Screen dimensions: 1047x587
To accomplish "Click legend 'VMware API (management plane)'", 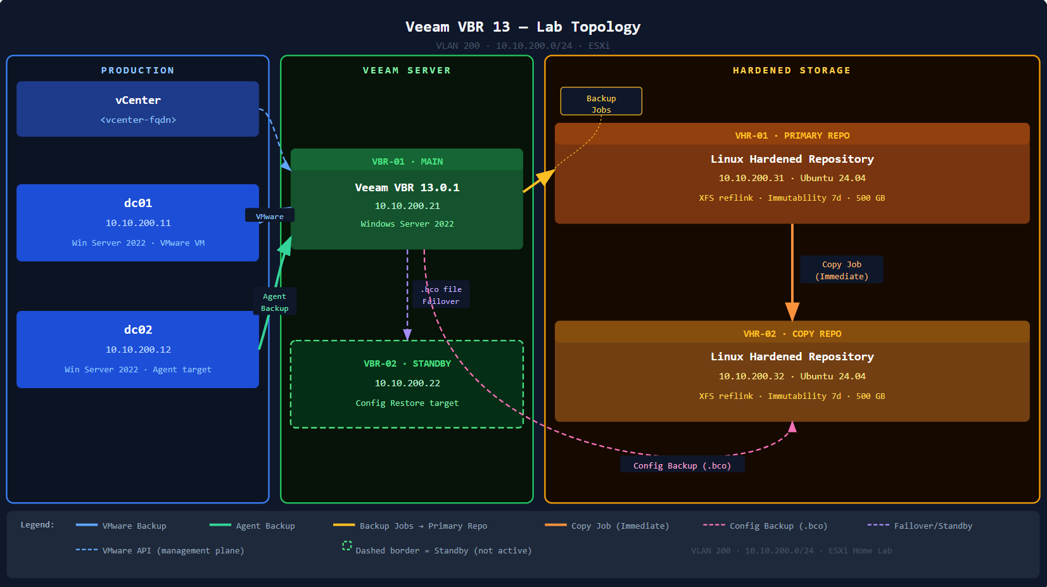I will tap(160, 550).
